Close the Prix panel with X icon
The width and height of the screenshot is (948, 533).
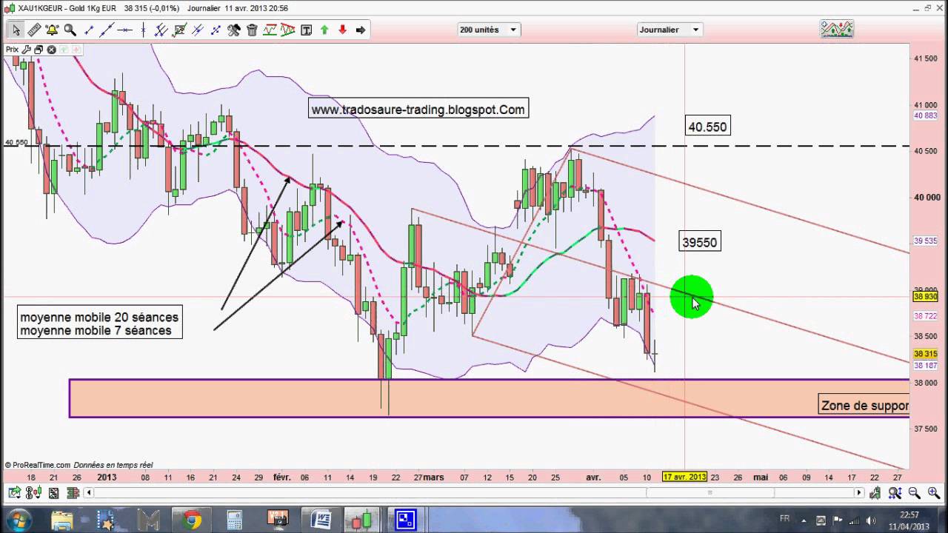(51, 50)
